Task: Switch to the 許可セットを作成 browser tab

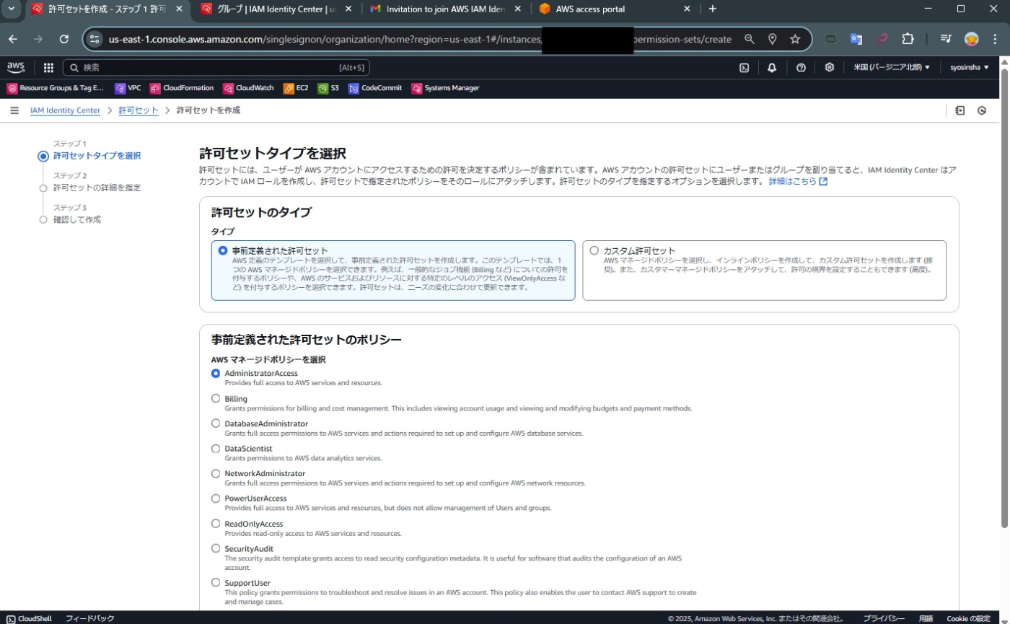Action: click(x=107, y=9)
